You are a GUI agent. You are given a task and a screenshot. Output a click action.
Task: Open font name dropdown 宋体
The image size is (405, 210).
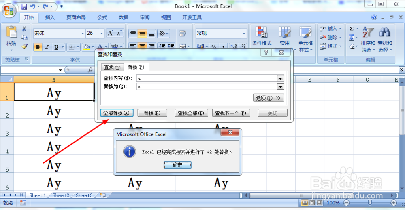[x=83, y=33]
